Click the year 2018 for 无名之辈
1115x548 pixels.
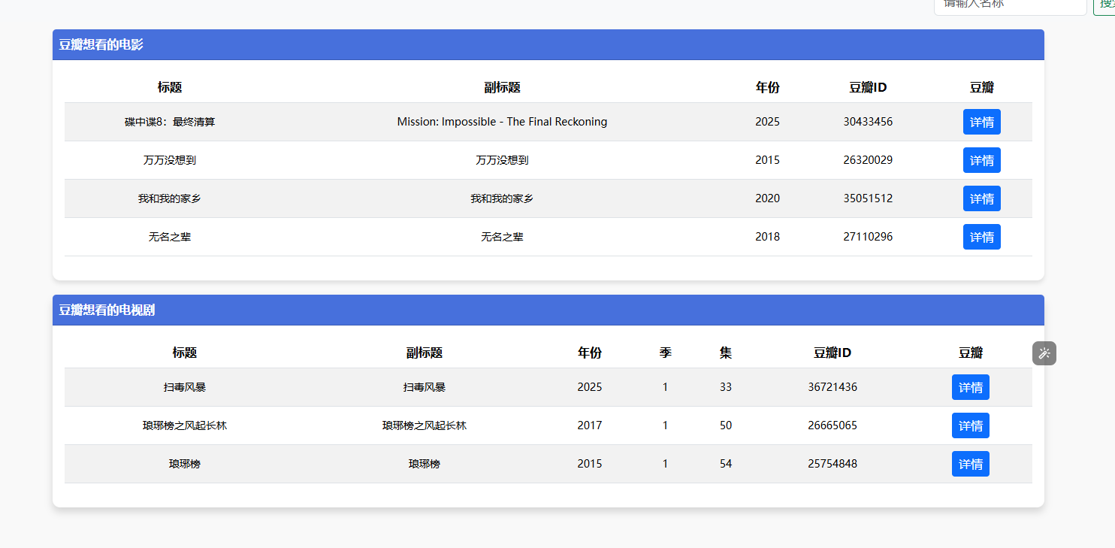coord(767,237)
